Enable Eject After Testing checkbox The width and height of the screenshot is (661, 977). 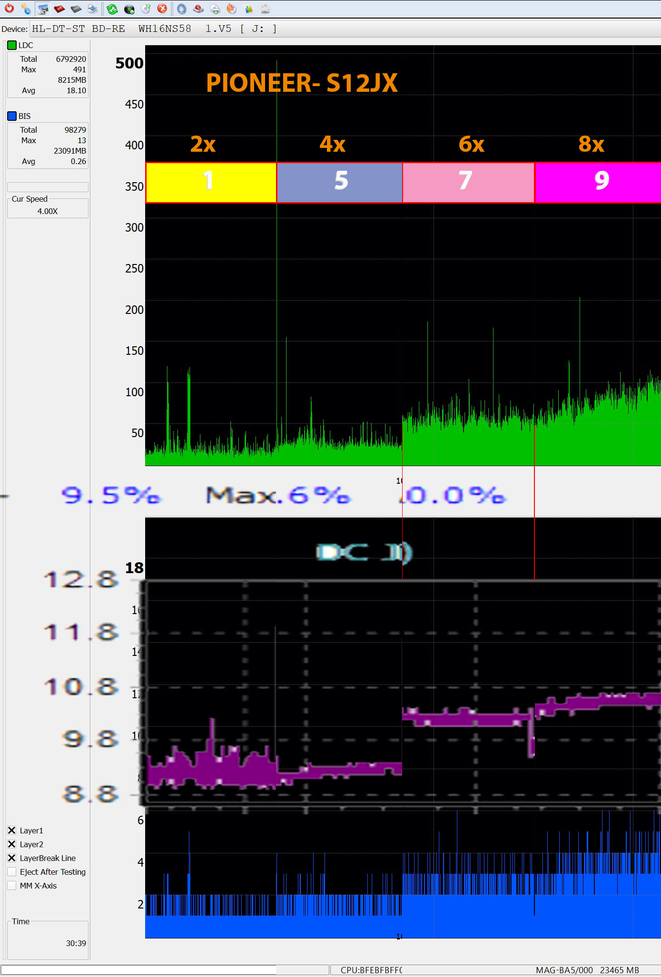12,871
